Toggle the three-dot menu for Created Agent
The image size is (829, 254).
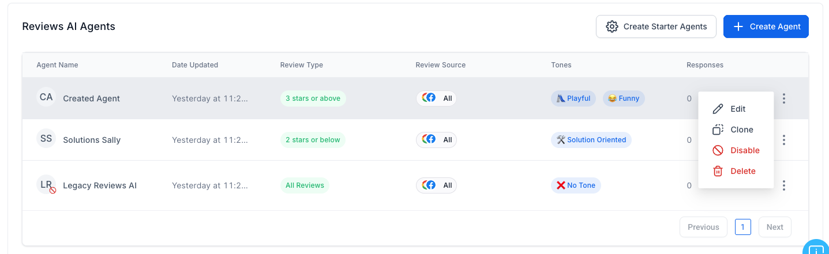[783, 98]
